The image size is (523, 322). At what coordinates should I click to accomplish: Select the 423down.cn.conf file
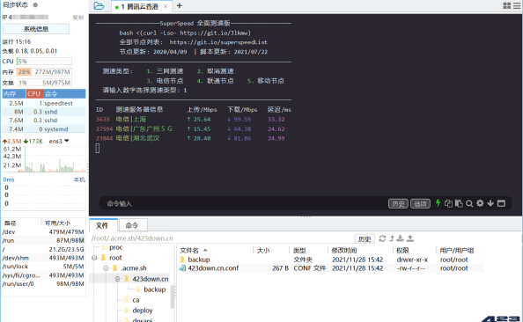tap(331, 268)
